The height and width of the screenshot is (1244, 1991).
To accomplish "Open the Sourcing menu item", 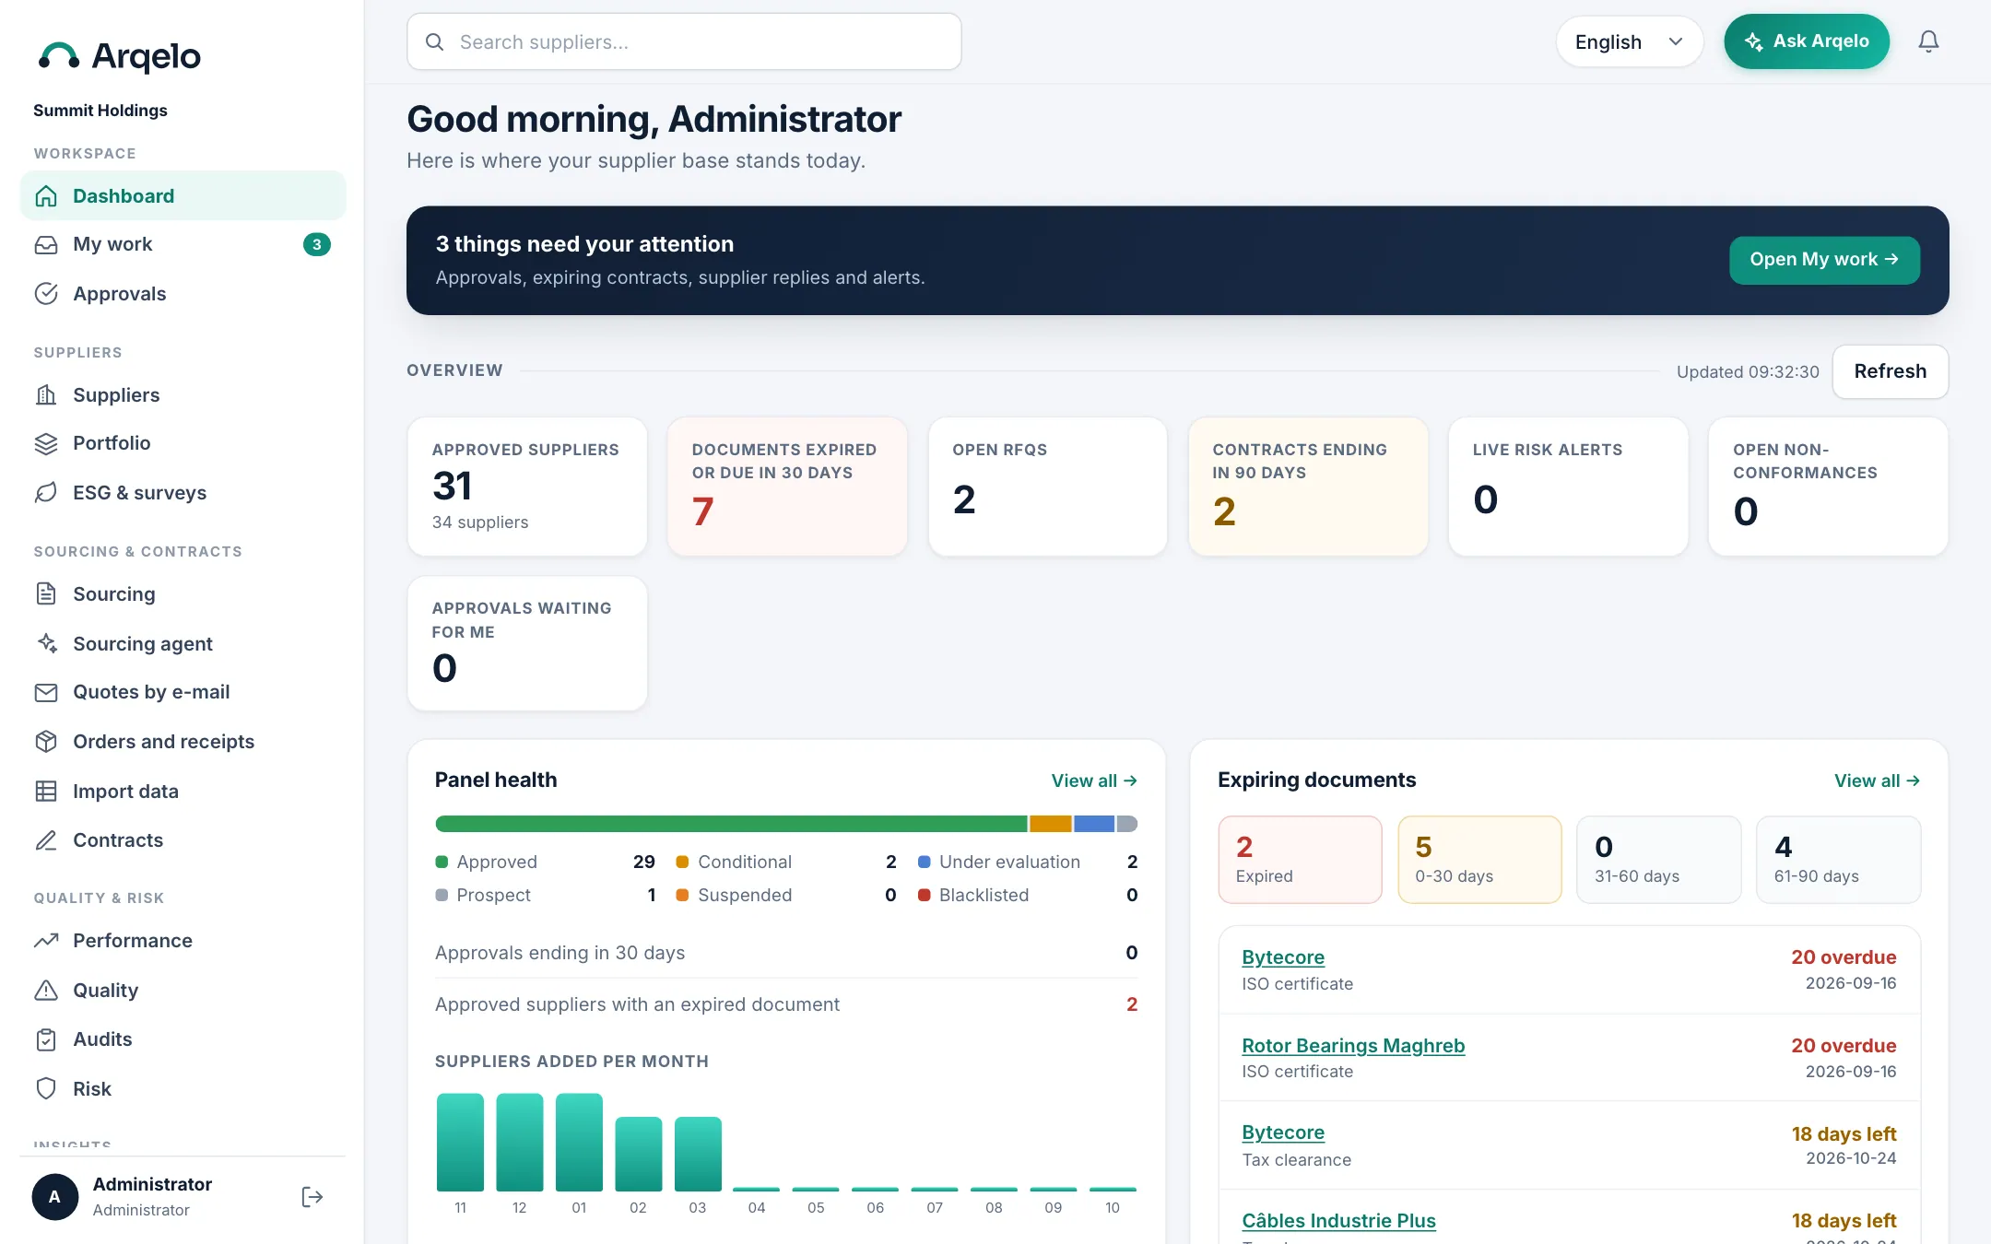I will pos(183,594).
